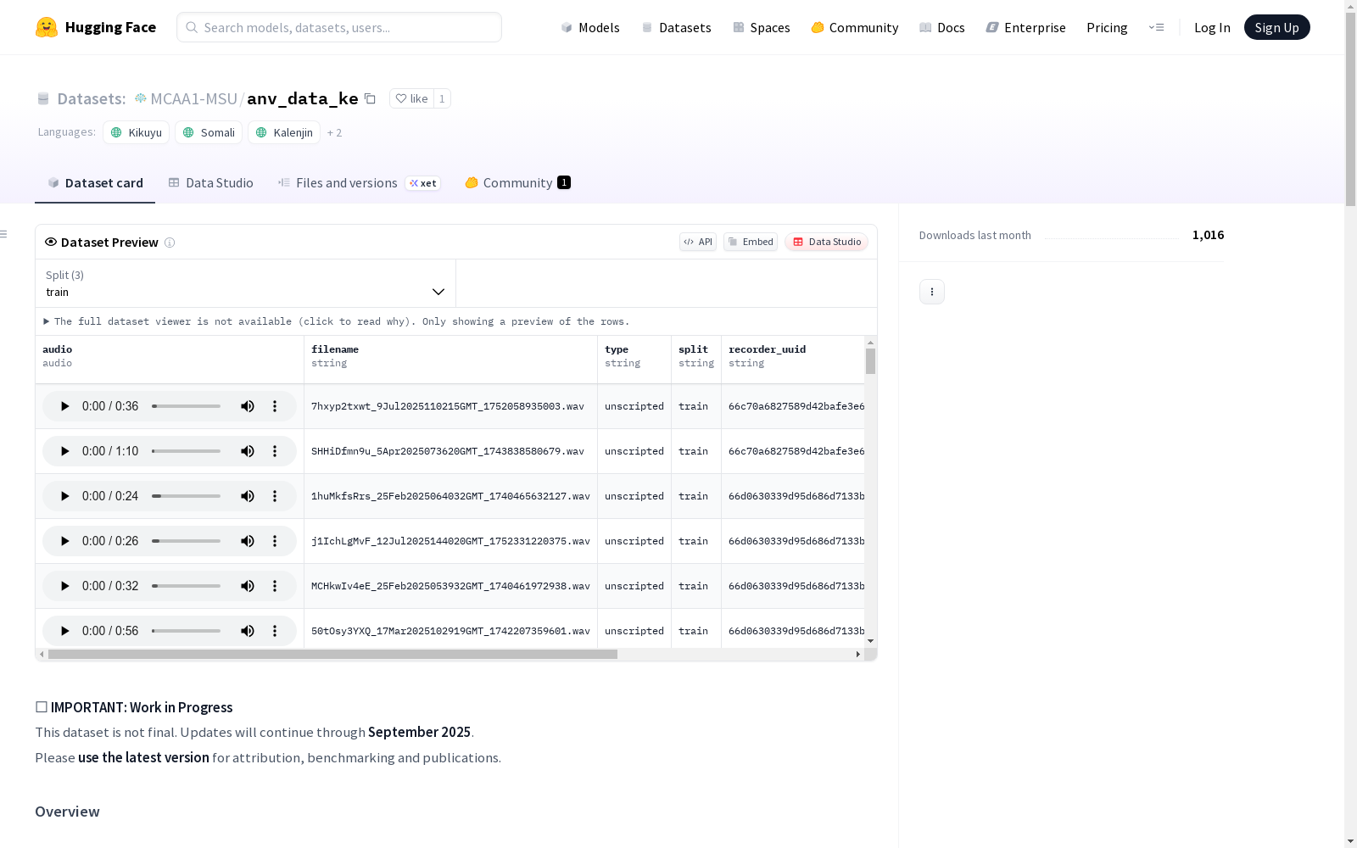1357x848 pixels.
Task: Click the dataset table's vertical scrollbar
Action: pyautogui.click(x=870, y=361)
